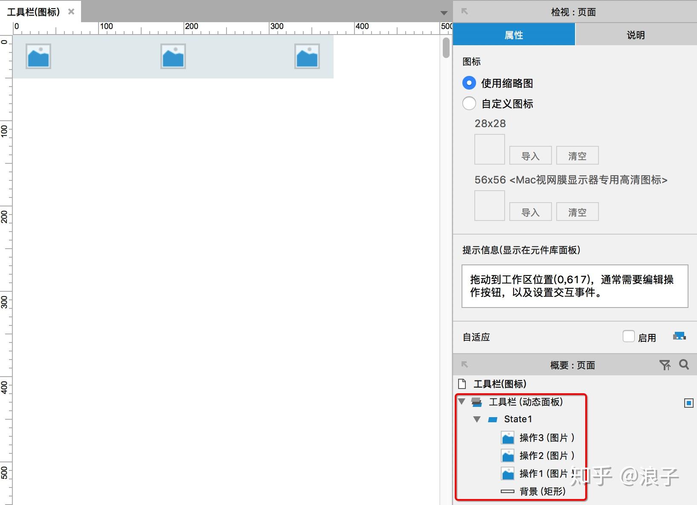Click the search icon in 概要 panel
Viewport: 697px width, 505px height.
[684, 365]
